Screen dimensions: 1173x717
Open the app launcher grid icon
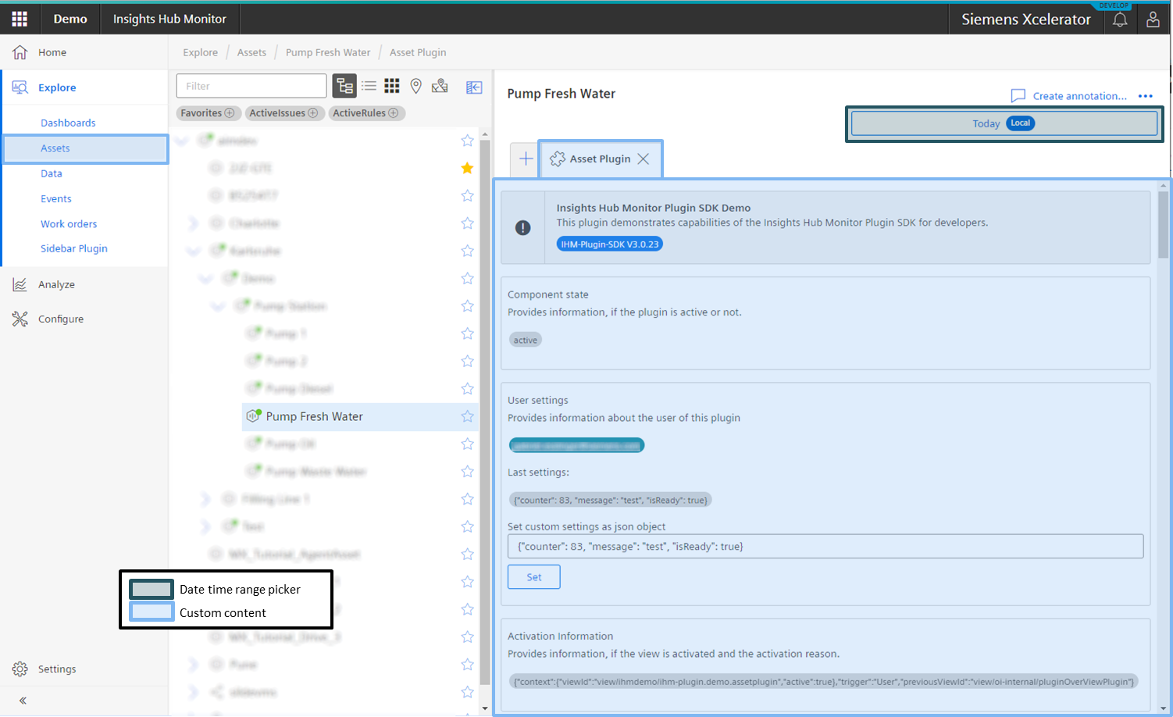tap(20, 19)
